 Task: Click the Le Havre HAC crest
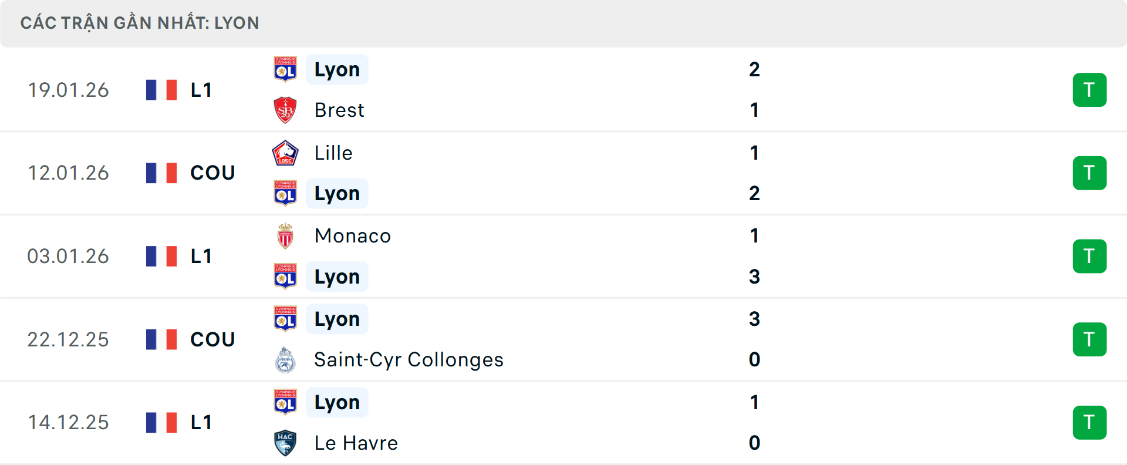click(285, 443)
